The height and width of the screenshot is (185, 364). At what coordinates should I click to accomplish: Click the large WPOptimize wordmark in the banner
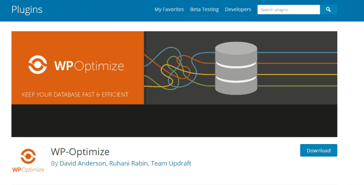pos(89,65)
